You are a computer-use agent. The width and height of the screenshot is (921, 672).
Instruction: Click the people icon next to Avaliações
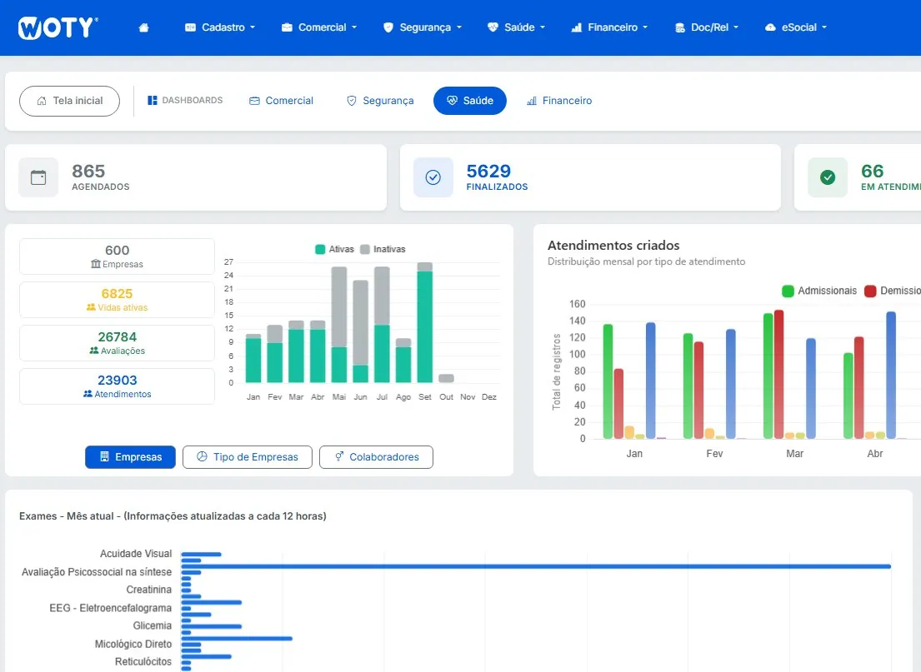click(94, 351)
